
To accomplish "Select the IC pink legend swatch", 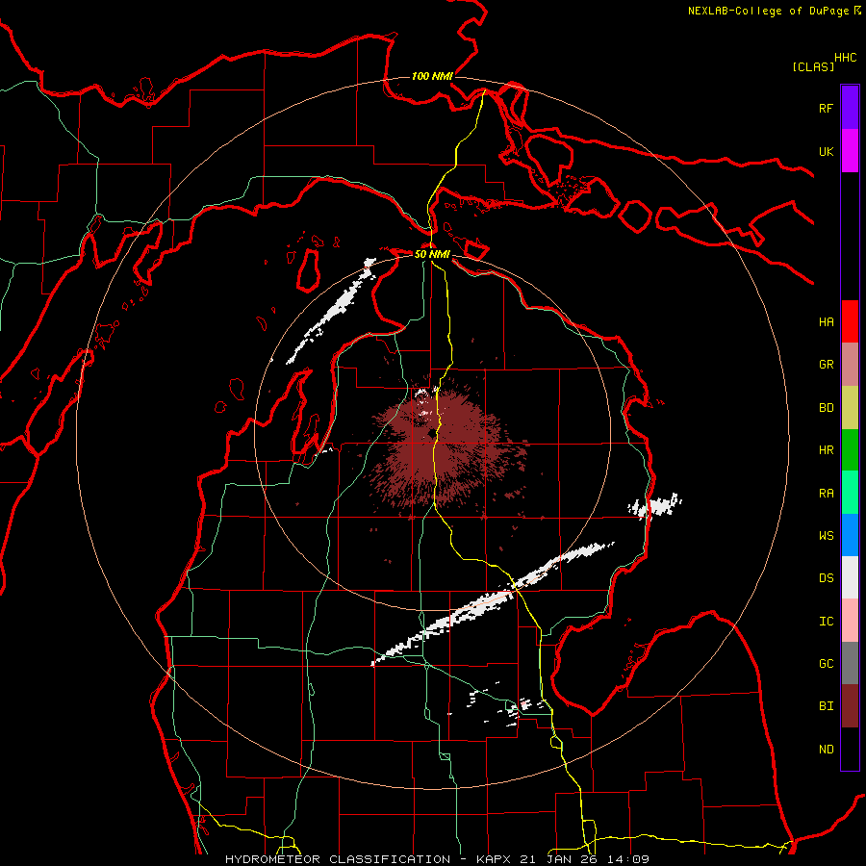I will [850, 621].
